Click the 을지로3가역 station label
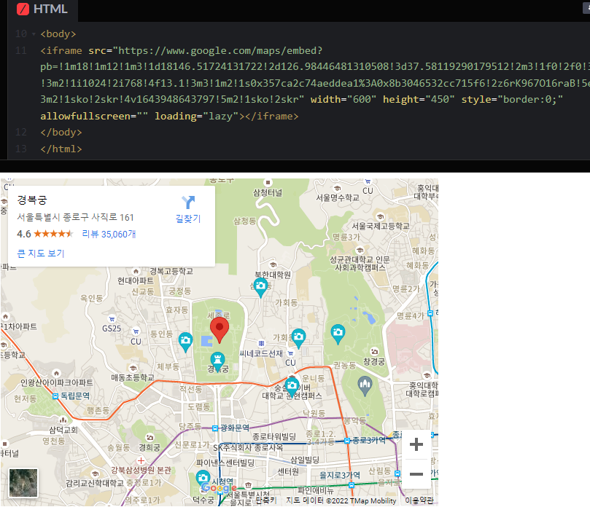The height and width of the screenshot is (515, 590). 340,475
